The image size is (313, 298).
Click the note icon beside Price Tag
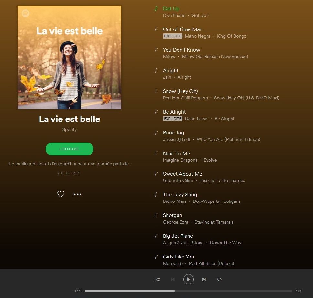pyautogui.click(x=156, y=132)
